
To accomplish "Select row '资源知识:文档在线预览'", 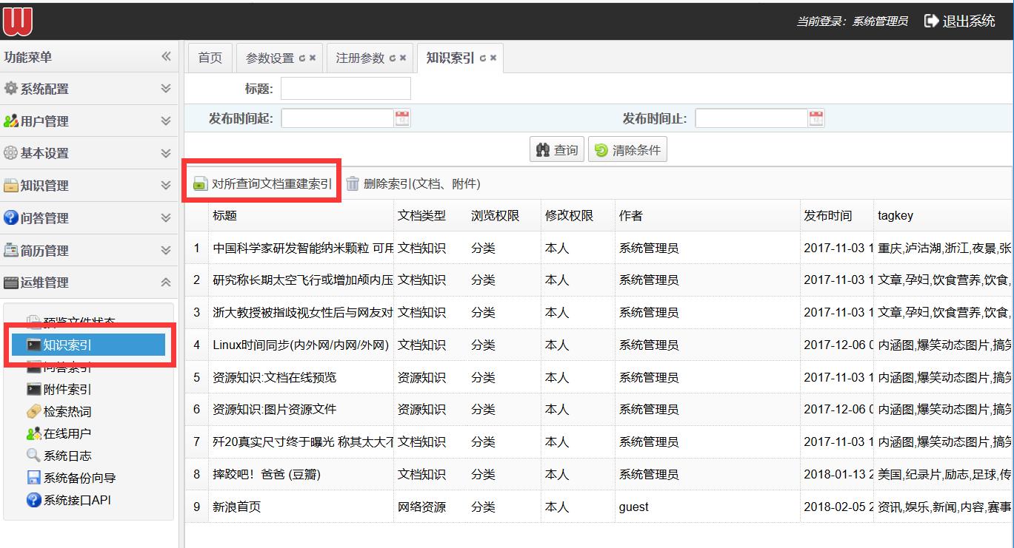I will [598, 377].
